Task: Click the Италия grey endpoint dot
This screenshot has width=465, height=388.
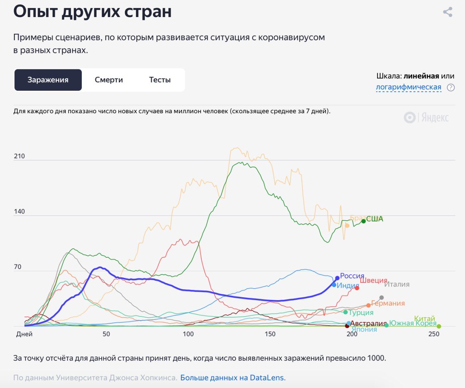Action: point(381,298)
